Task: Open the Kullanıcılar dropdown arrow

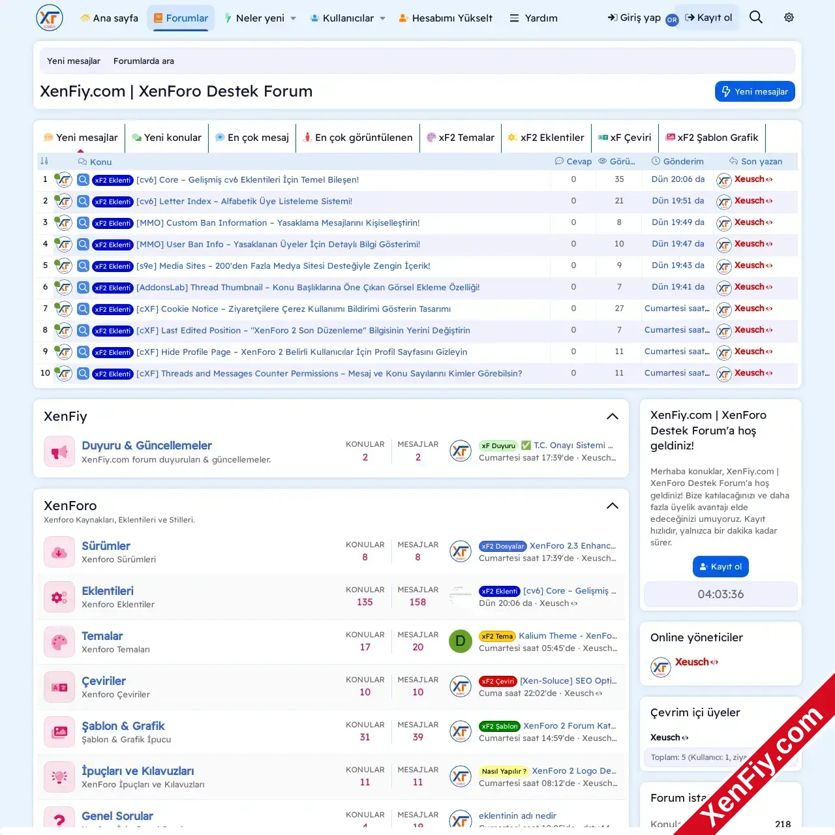Action: pos(382,18)
